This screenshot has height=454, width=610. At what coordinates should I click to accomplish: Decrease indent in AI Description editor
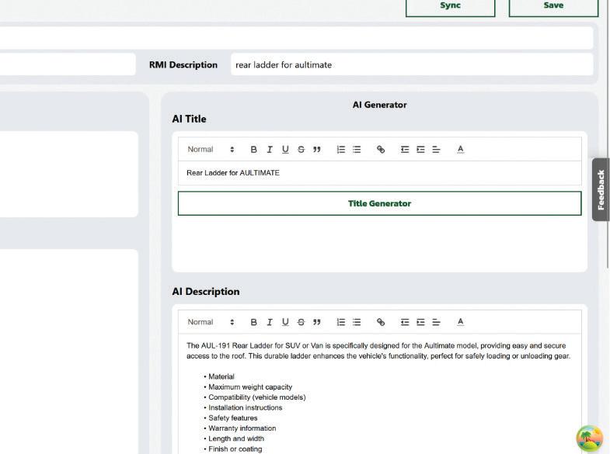(x=405, y=322)
